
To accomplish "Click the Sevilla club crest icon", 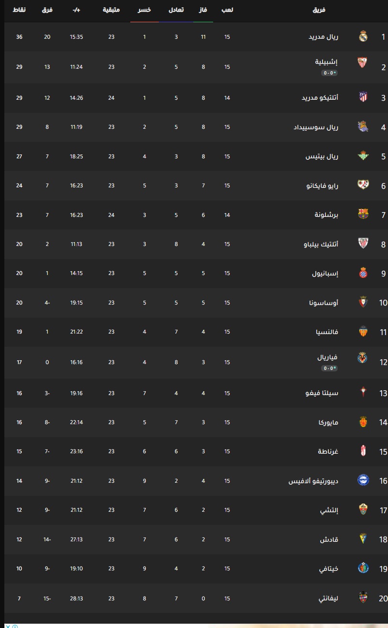I will pos(362,62).
